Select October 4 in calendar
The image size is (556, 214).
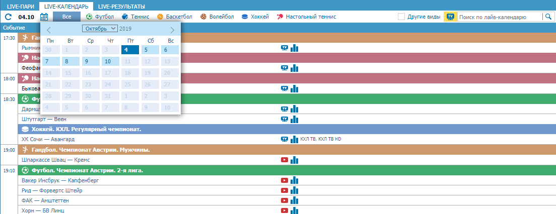[x=130, y=50]
